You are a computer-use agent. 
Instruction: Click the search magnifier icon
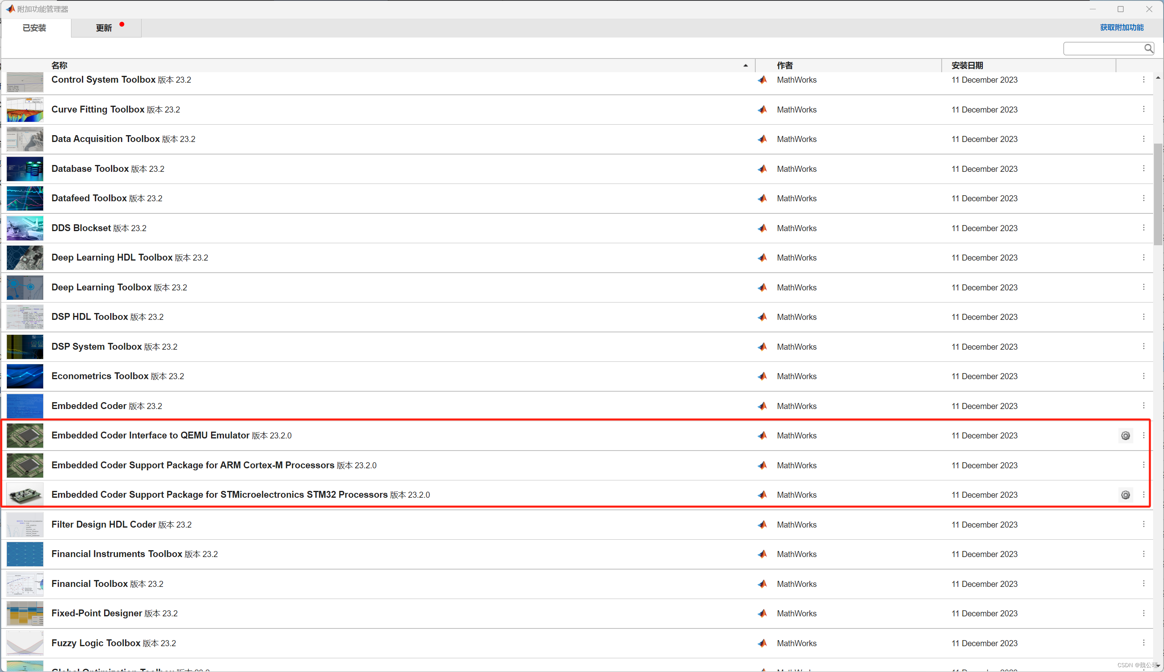pyautogui.click(x=1148, y=48)
